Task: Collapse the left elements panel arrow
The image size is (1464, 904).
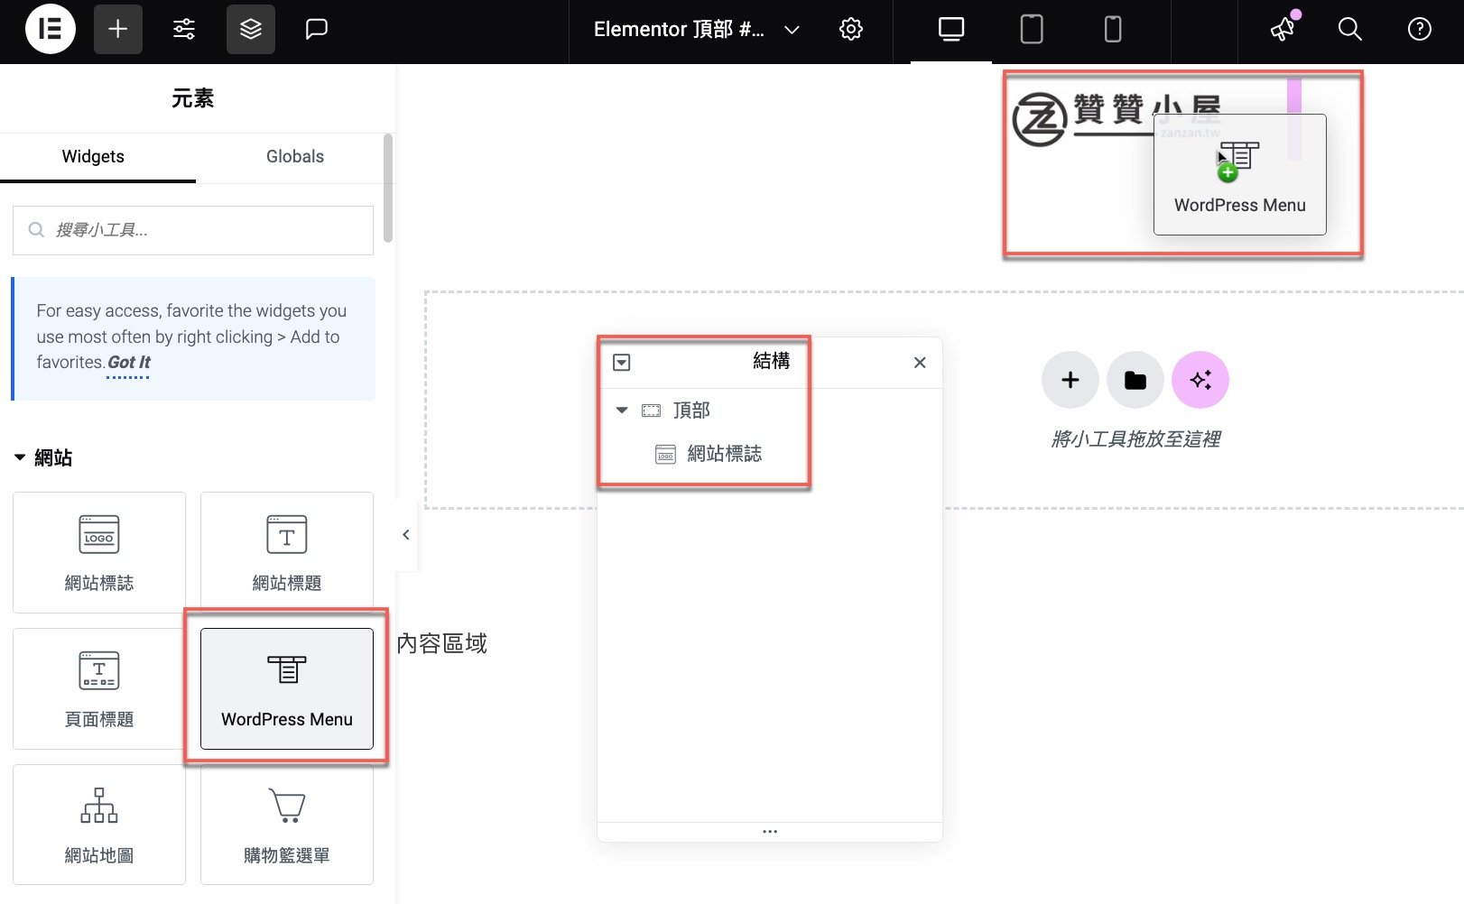Action: click(406, 535)
